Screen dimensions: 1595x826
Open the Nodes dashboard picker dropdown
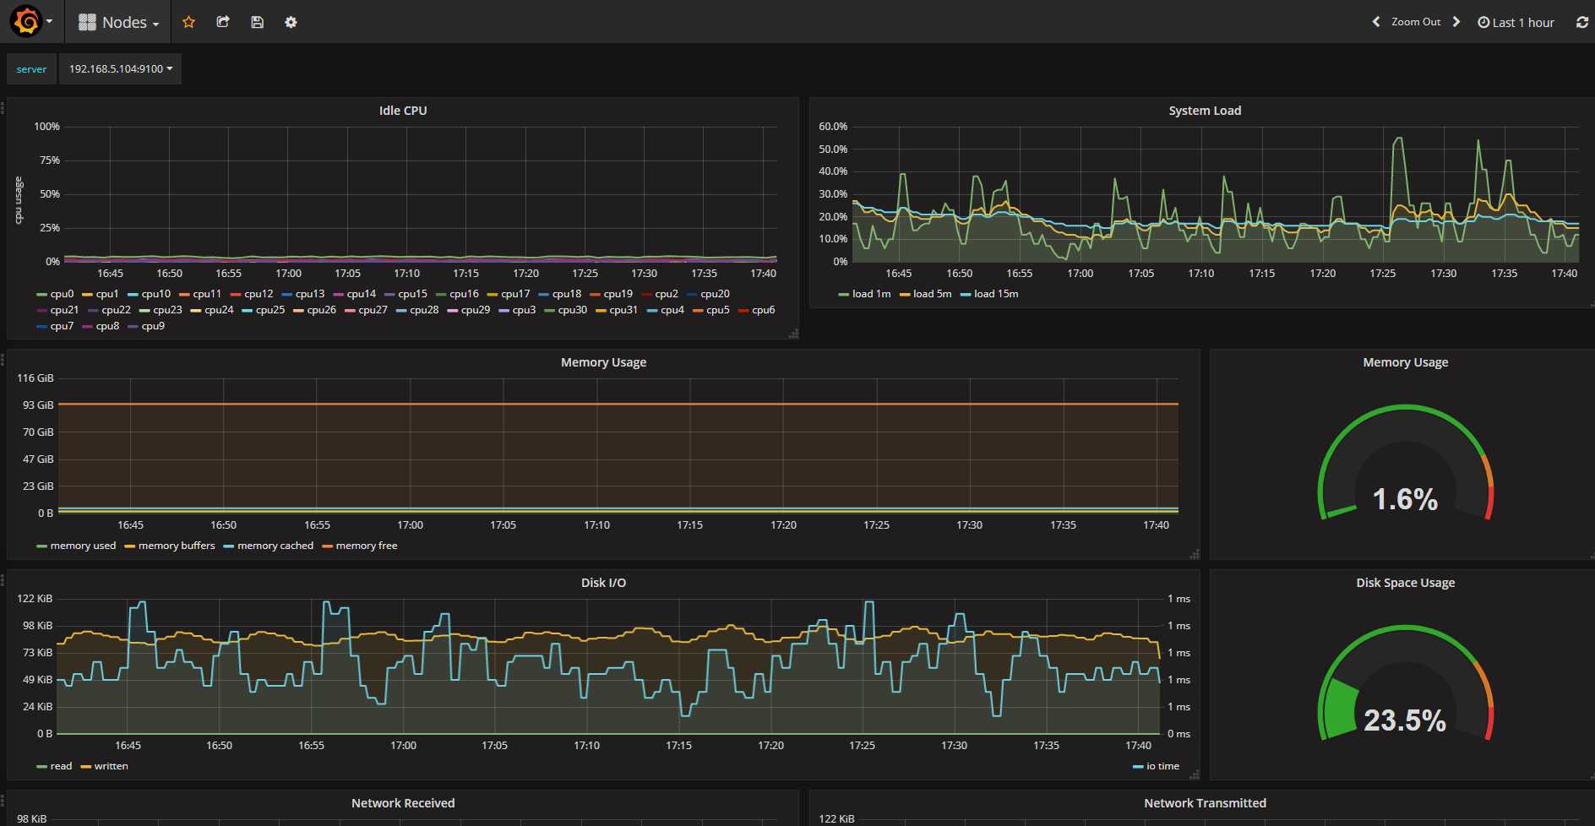tap(118, 23)
